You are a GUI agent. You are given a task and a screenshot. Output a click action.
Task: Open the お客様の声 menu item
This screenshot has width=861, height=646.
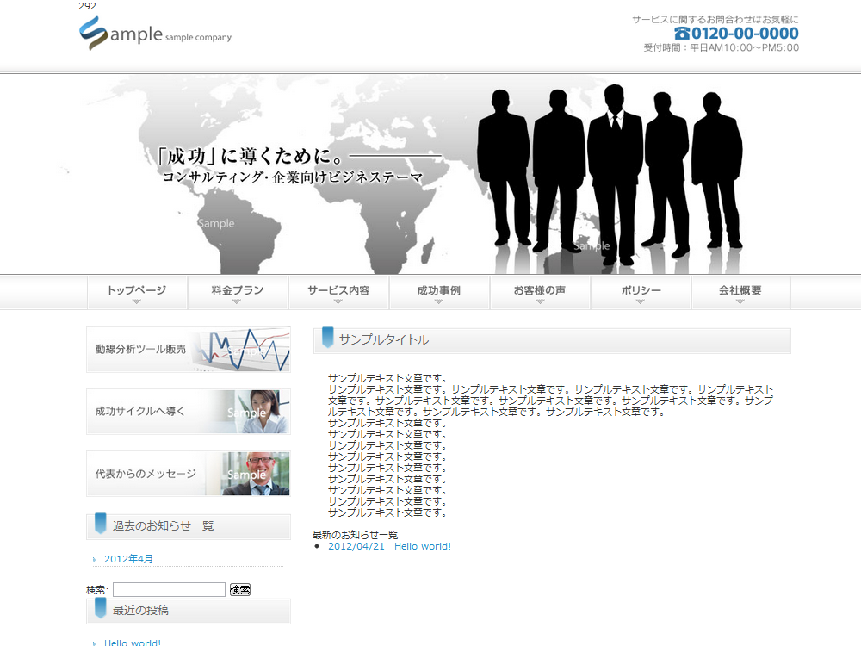[x=540, y=293]
